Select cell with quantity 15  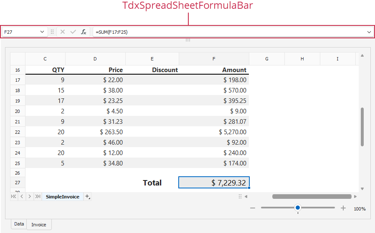(45, 90)
